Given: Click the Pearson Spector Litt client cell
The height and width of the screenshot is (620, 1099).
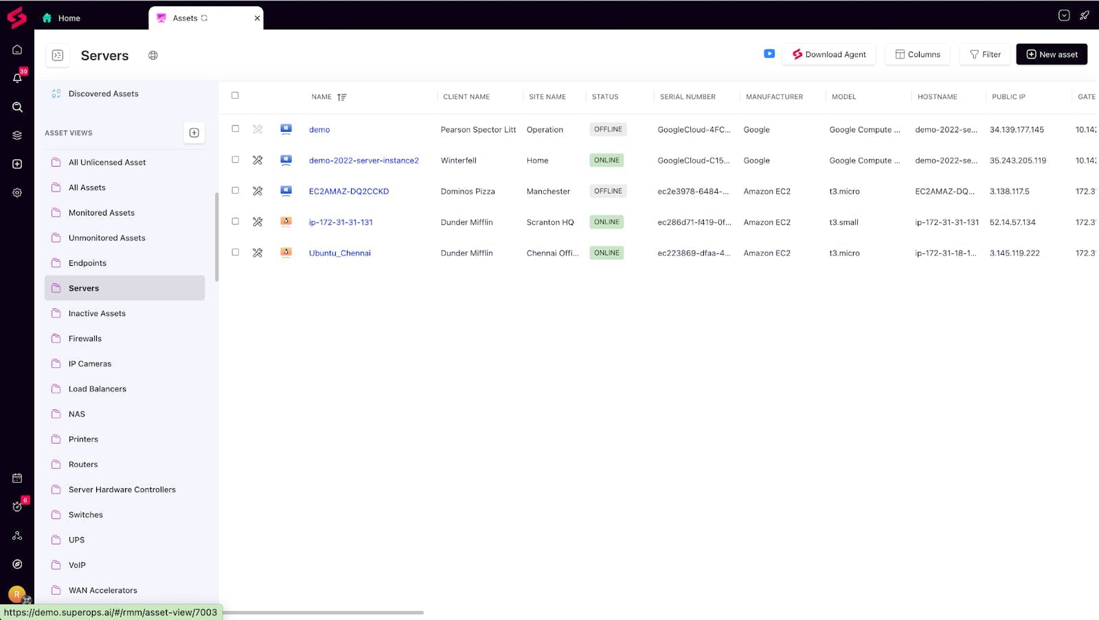Looking at the screenshot, I should pos(478,130).
